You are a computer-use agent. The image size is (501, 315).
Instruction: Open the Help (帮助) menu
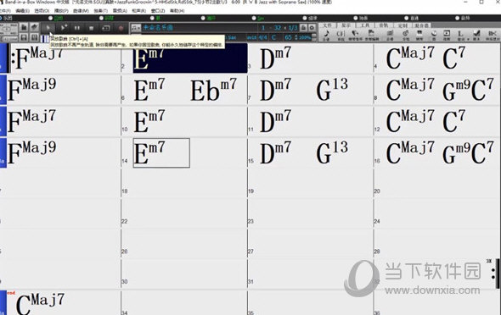tap(177, 11)
